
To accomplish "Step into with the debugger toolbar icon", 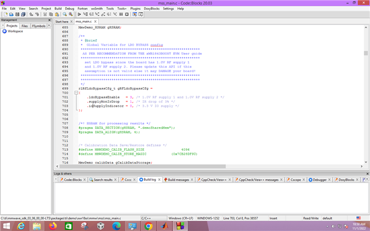I will point(97,14).
